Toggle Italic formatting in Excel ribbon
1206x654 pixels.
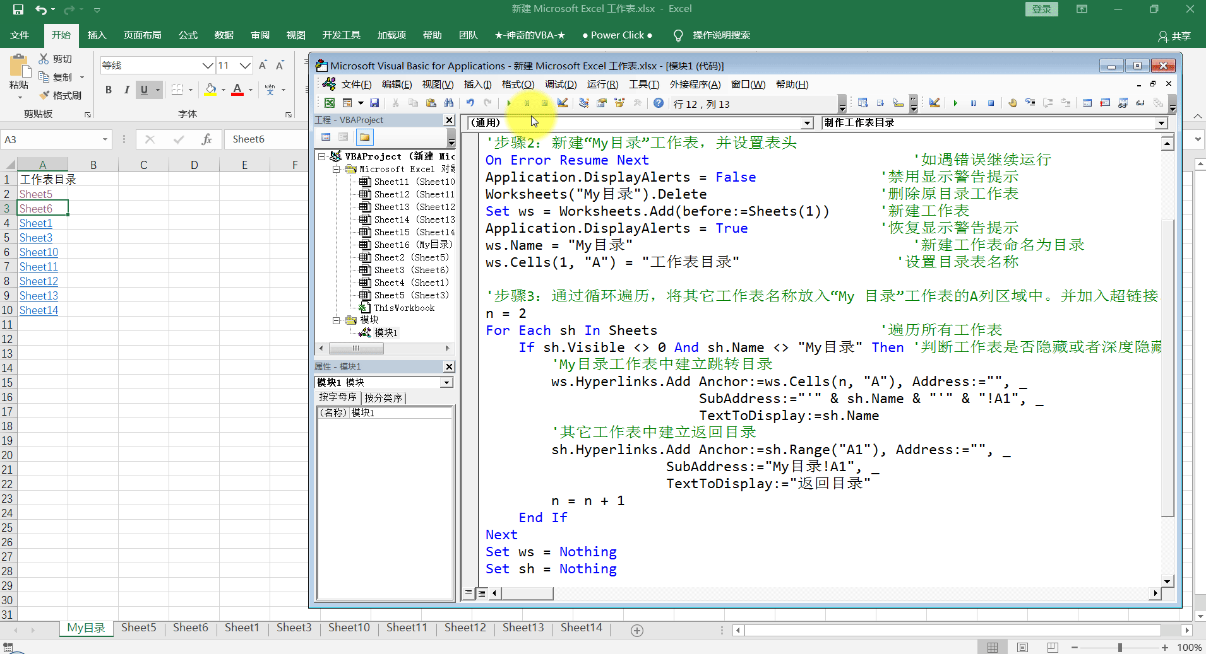126,90
